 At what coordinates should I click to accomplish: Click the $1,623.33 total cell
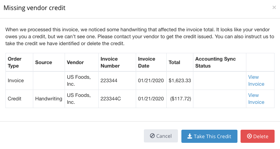180,81
